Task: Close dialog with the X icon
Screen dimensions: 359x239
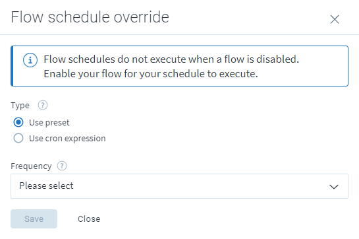Action: (x=335, y=19)
